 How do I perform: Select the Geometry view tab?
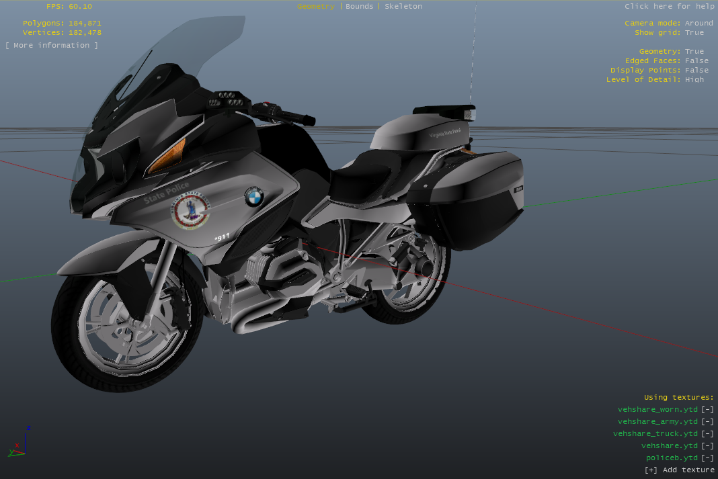[x=315, y=7]
